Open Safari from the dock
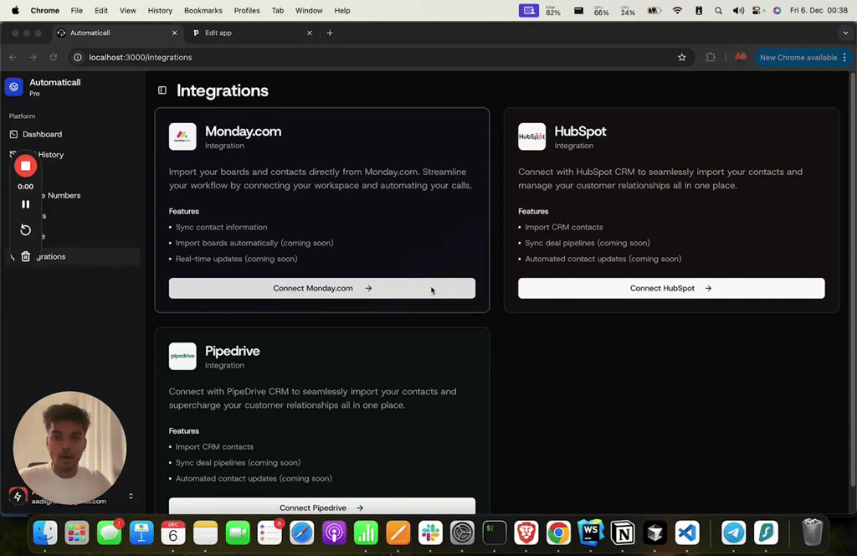The image size is (857, 556). click(x=301, y=533)
